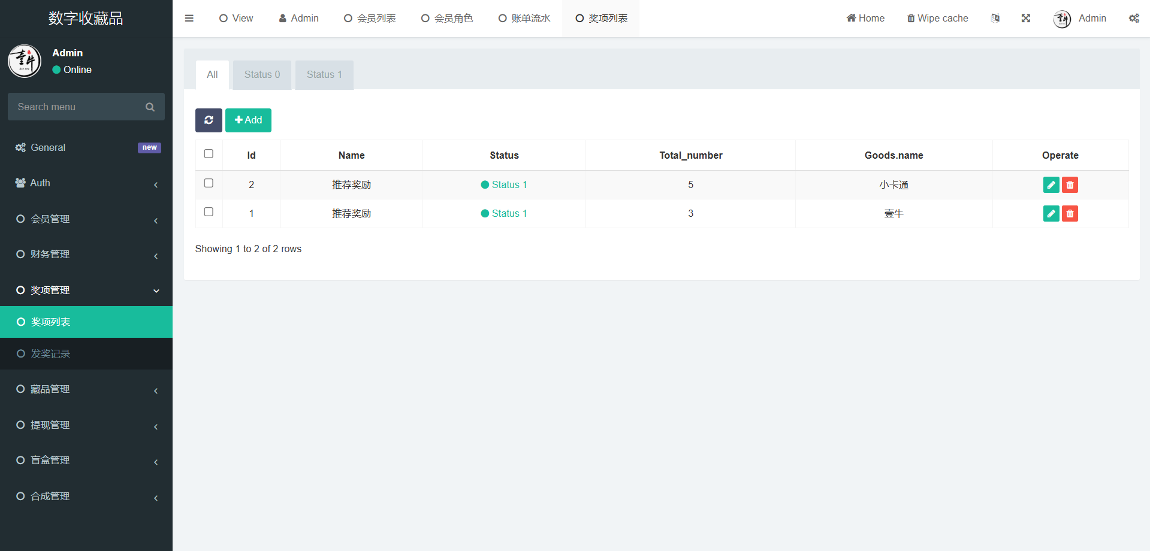The height and width of the screenshot is (551, 1150).
Task: Click the refresh table icon button
Action: (209, 120)
